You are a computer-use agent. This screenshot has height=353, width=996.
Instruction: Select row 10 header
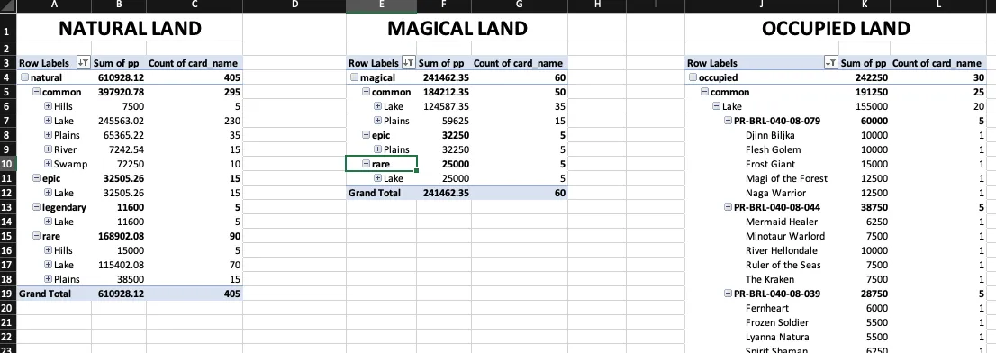pyautogui.click(x=7, y=164)
